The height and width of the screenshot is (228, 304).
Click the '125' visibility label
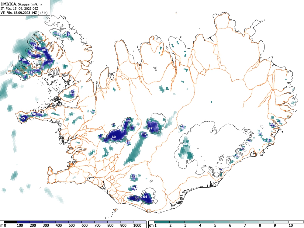coord(128,121)
